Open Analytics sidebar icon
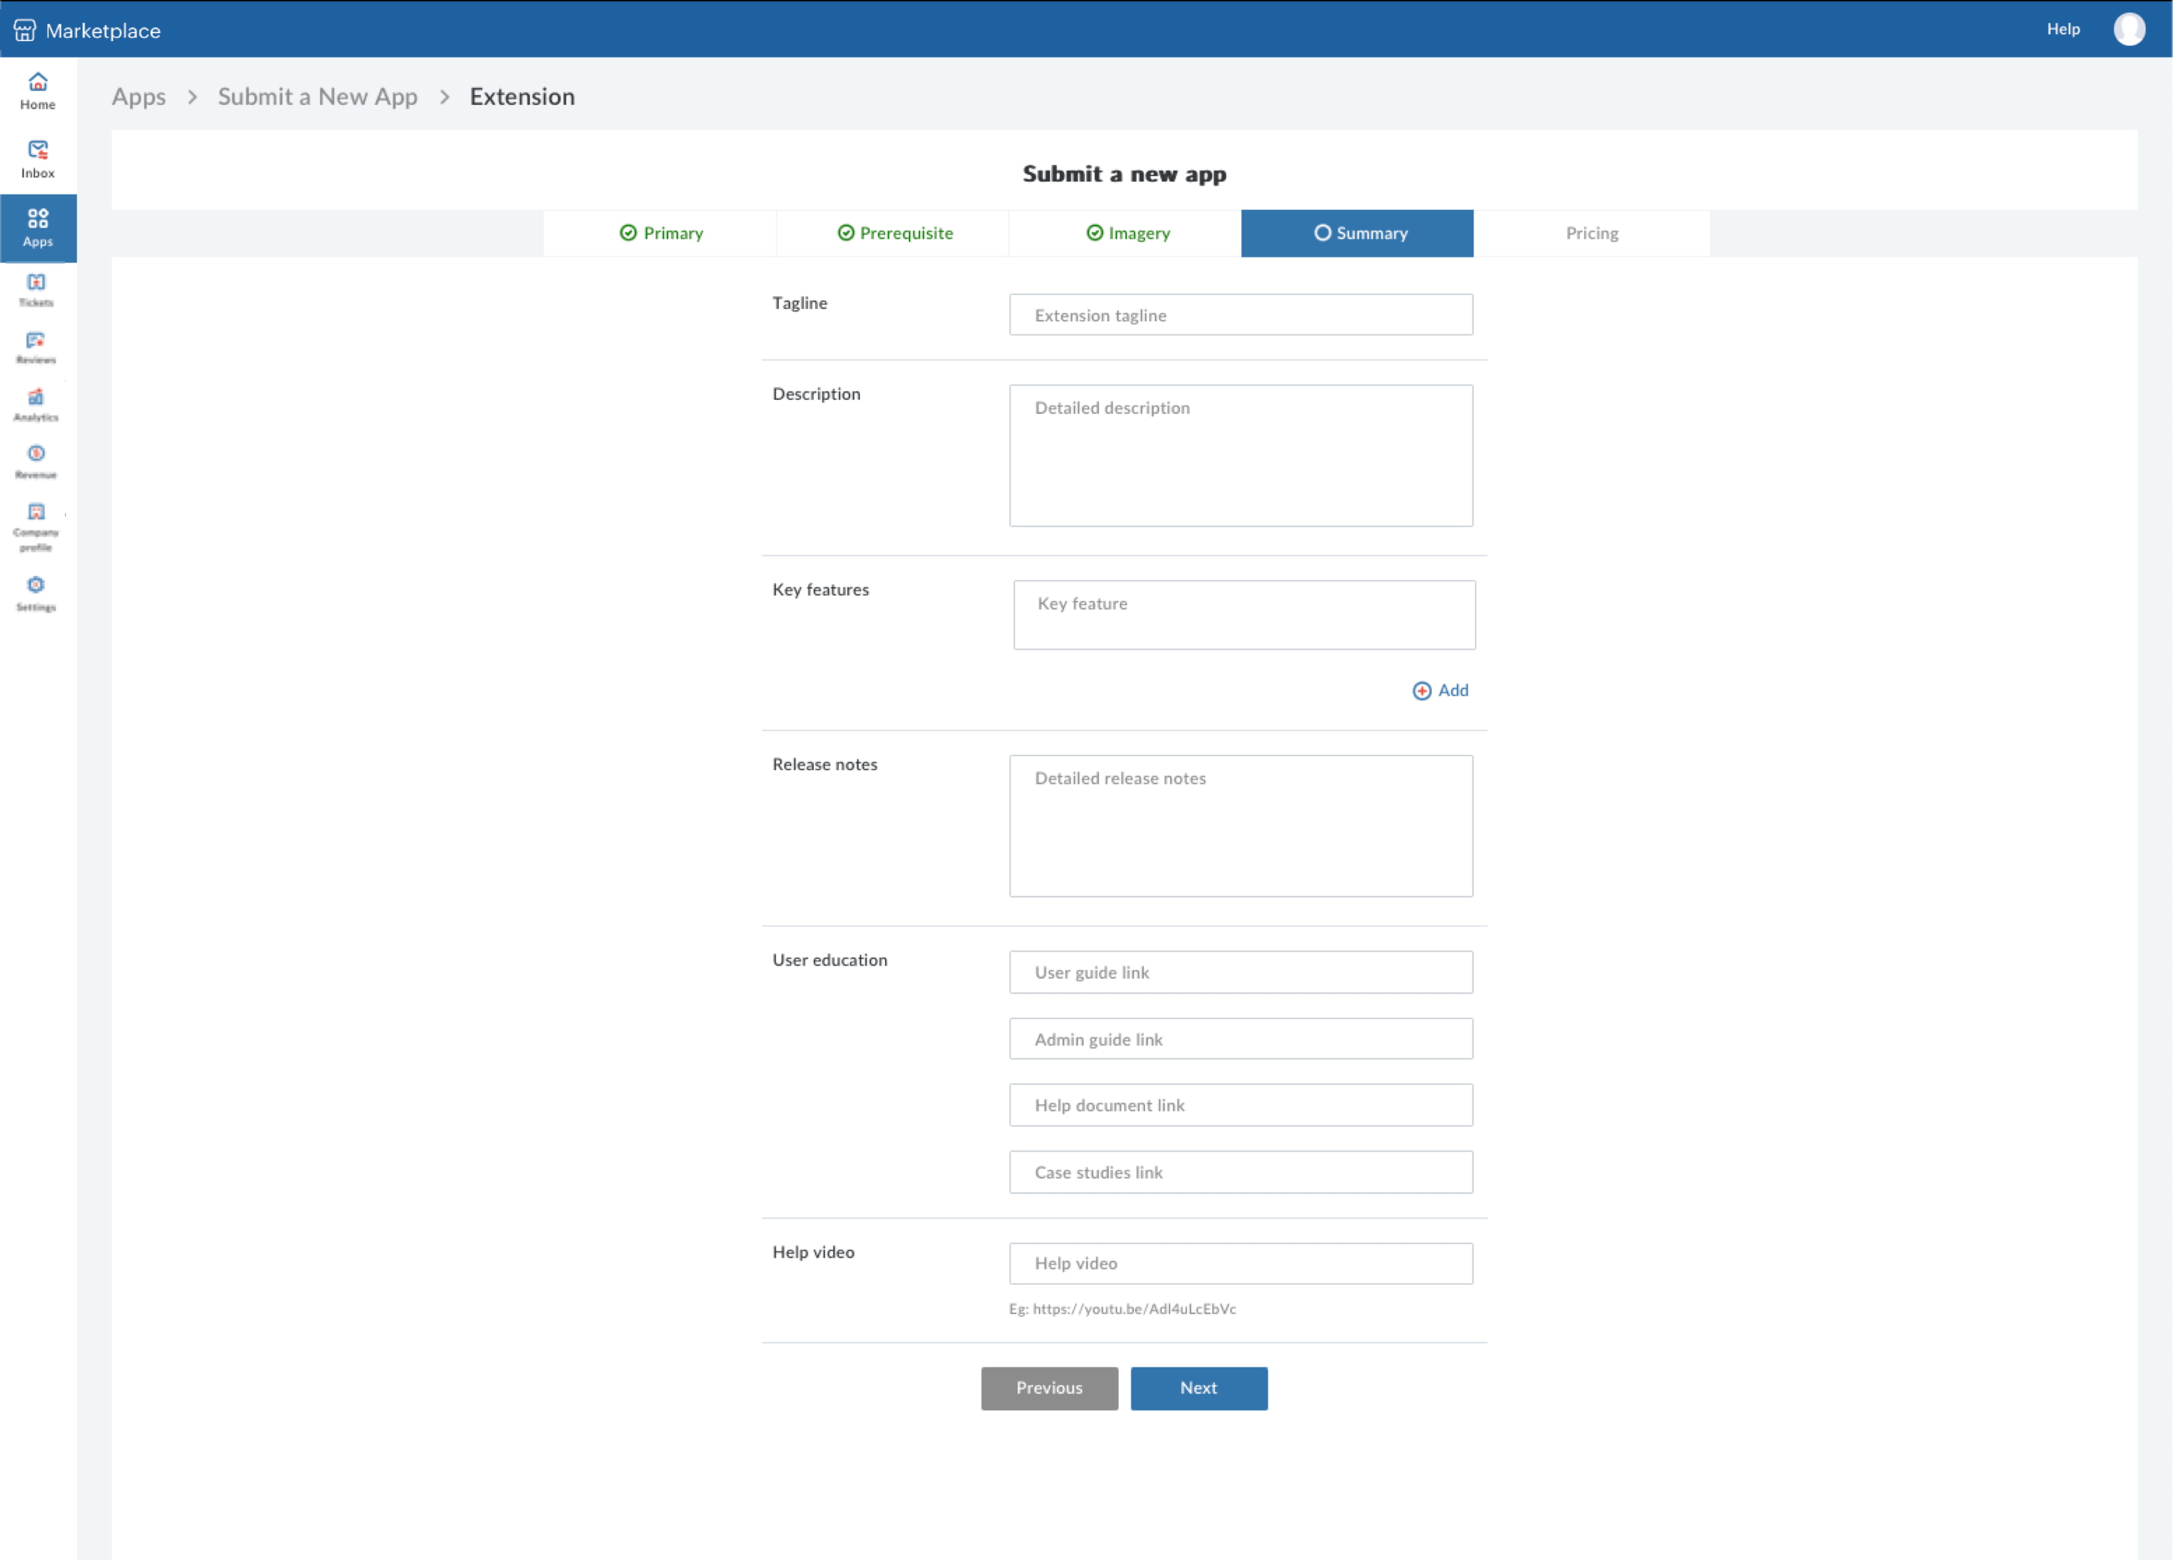2173x1560 pixels. [x=36, y=404]
